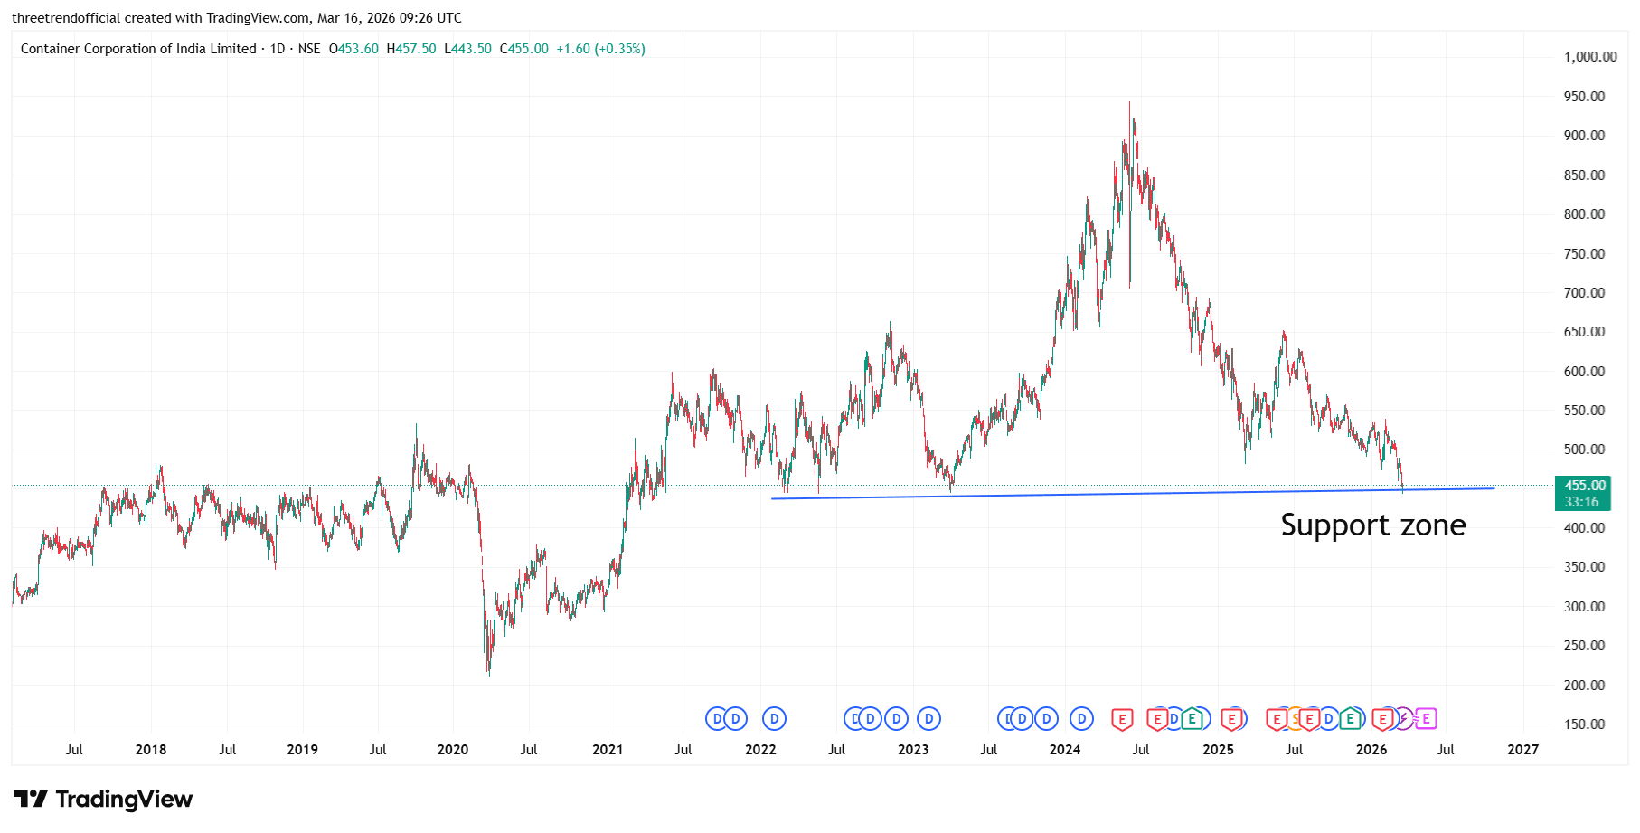Click the 300.00 price axis label
The height and width of the screenshot is (833, 1640).
(1585, 607)
